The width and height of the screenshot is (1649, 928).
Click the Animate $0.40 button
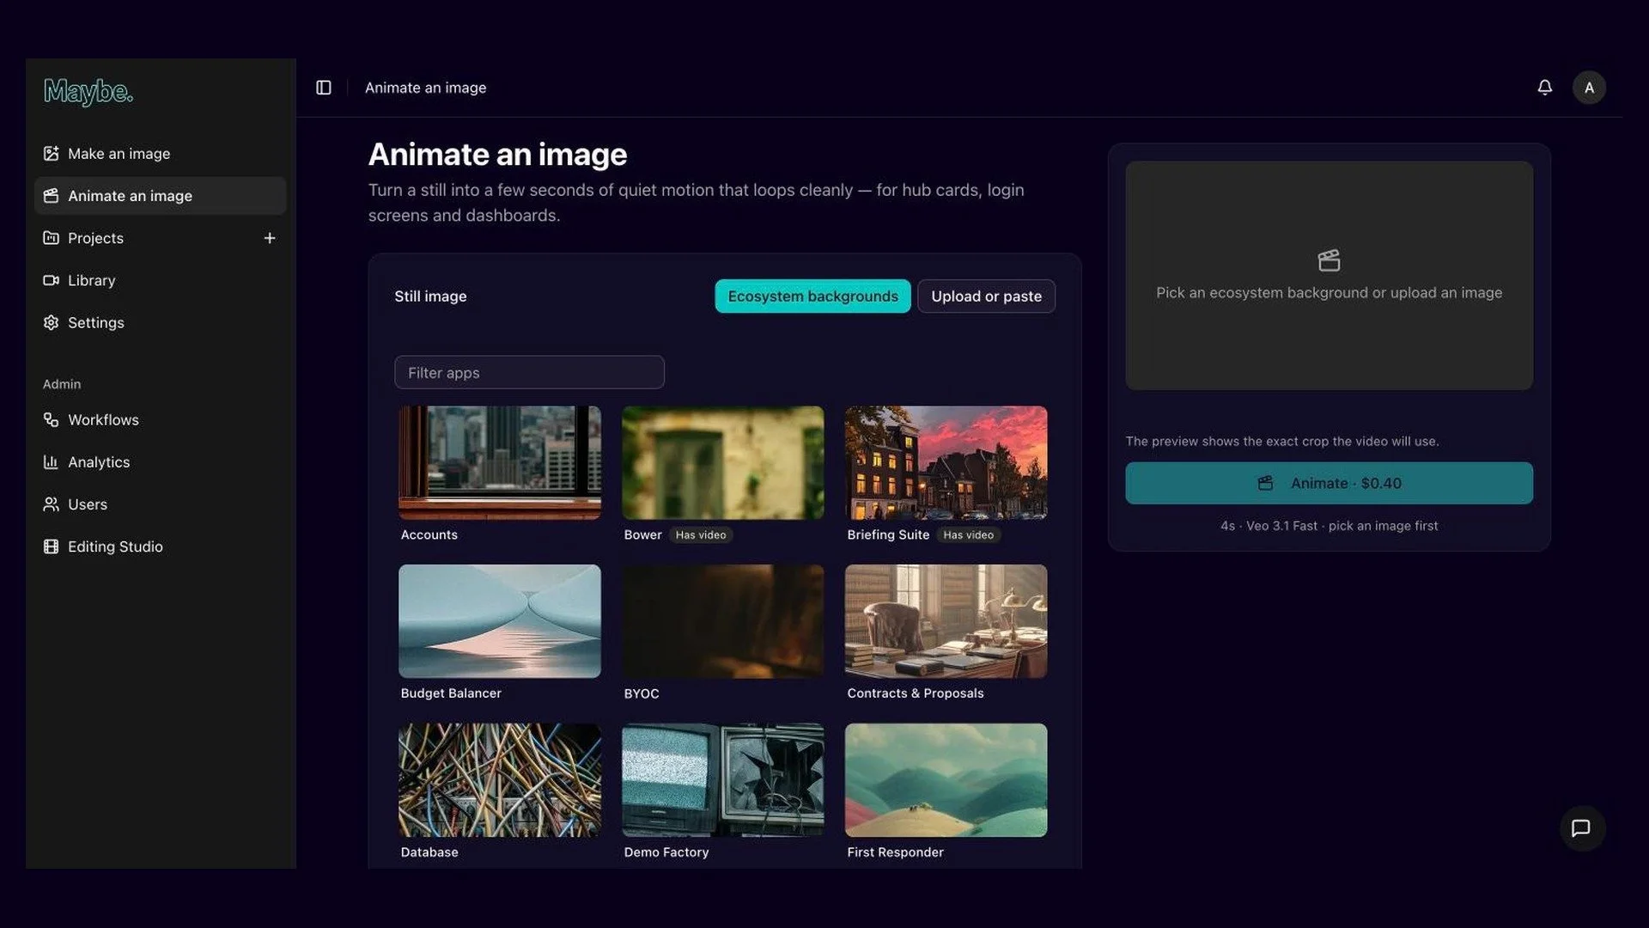[x=1329, y=483]
